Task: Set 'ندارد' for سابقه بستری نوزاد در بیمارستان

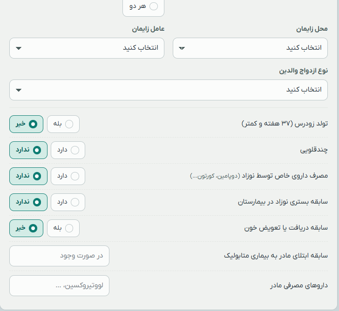Action: (28, 202)
